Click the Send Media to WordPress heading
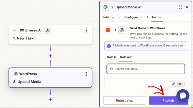193x108 pixels. tap(147, 28)
